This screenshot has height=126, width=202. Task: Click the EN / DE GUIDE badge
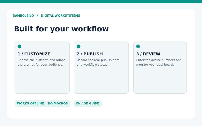(88, 104)
